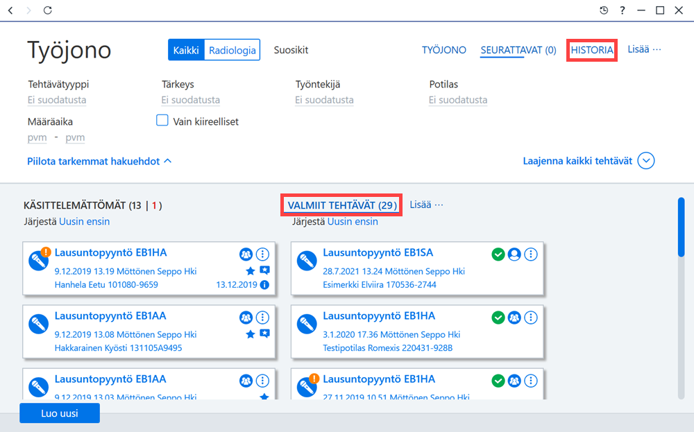Click green checkmark on Esimerkki Elviira task
Image resolution: width=694 pixels, height=432 pixels.
pyautogui.click(x=498, y=254)
